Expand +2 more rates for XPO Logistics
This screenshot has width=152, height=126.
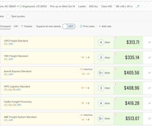coord(85,88)
